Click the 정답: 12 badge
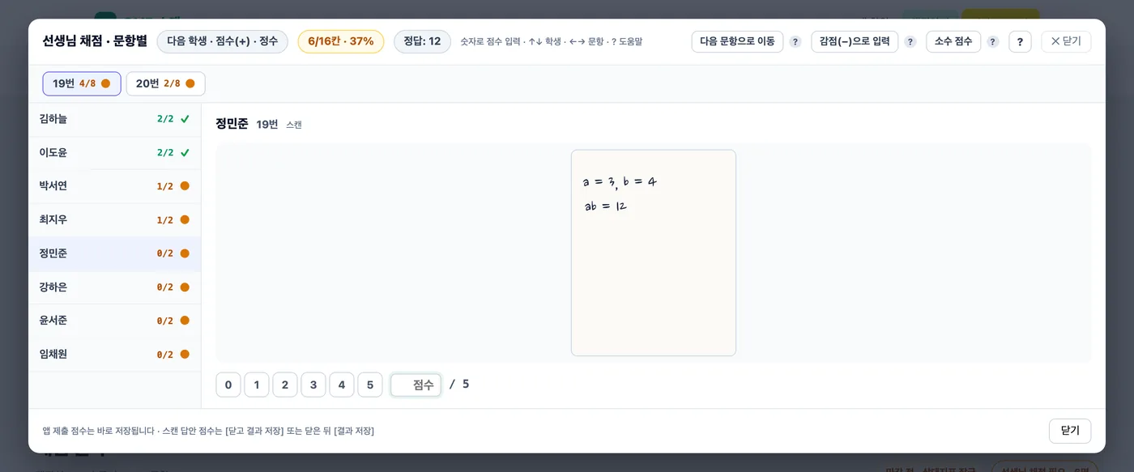The width and height of the screenshot is (1134, 472). pos(422,41)
